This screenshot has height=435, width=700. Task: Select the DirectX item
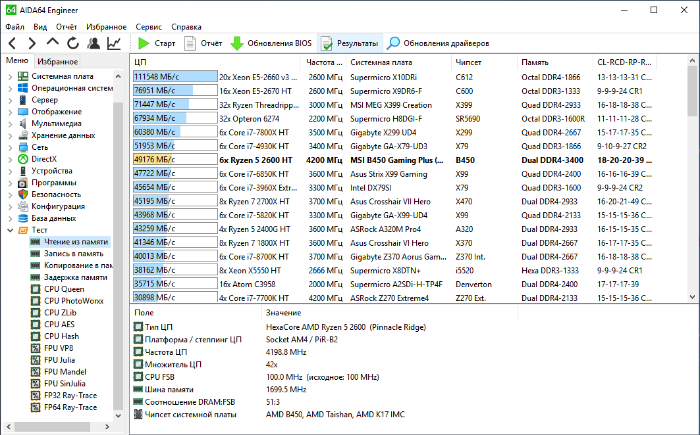pyautogui.click(x=44, y=158)
